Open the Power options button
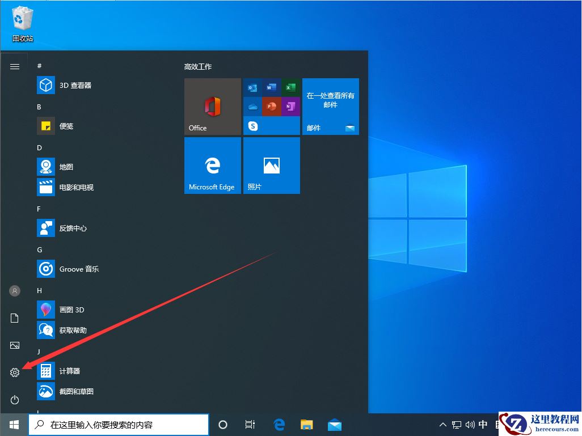 tap(14, 400)
